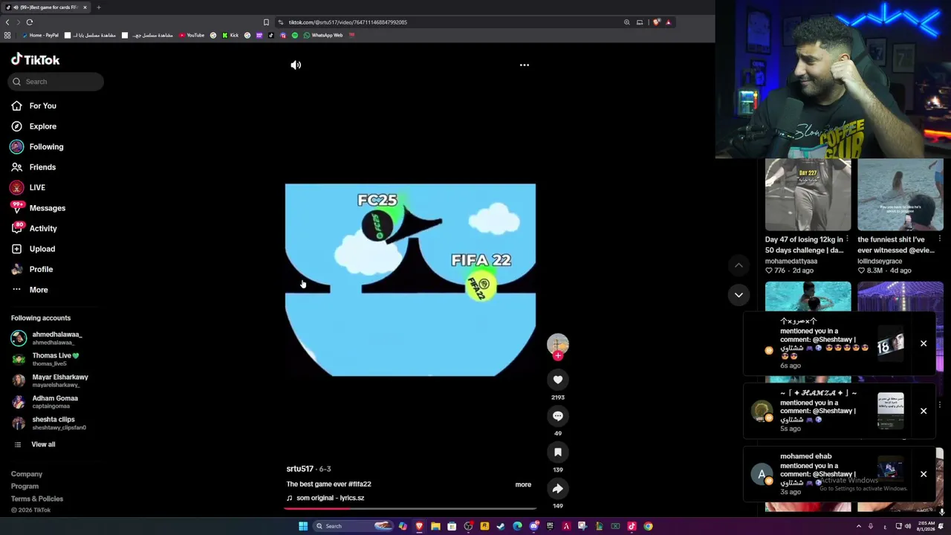Viewport: 951px width, 535px height.
Task: Go to the next video
Action: click(x=739, y=295)
